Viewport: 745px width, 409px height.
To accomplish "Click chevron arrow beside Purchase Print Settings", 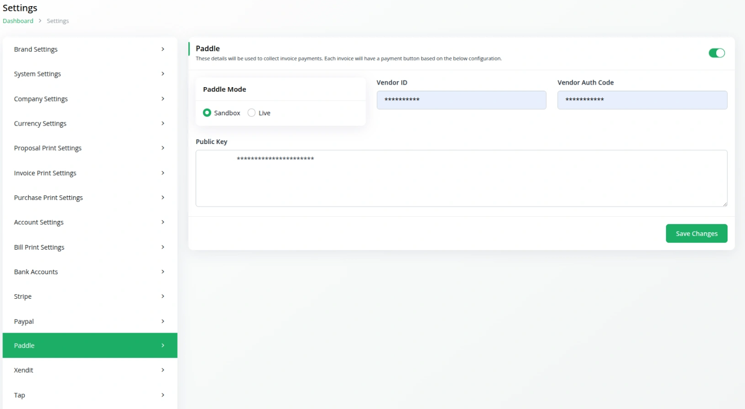I will point(163,197).
